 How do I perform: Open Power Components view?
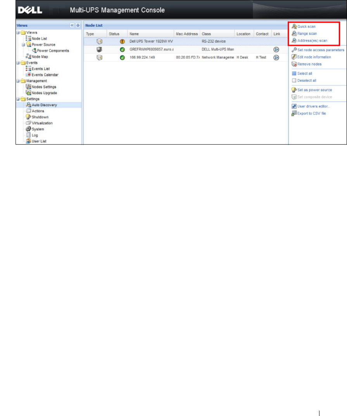click(53, 51)
